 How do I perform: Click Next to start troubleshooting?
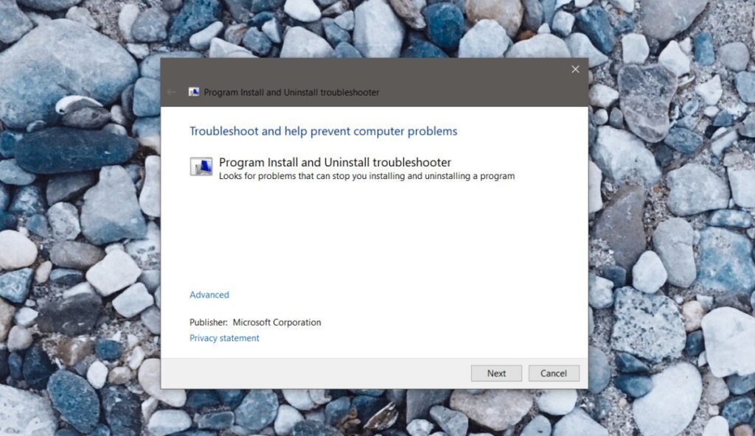tap(496, 373)
